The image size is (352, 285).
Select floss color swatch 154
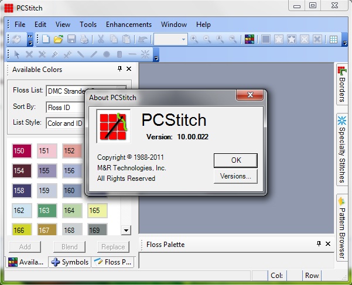tap(22, 171)
